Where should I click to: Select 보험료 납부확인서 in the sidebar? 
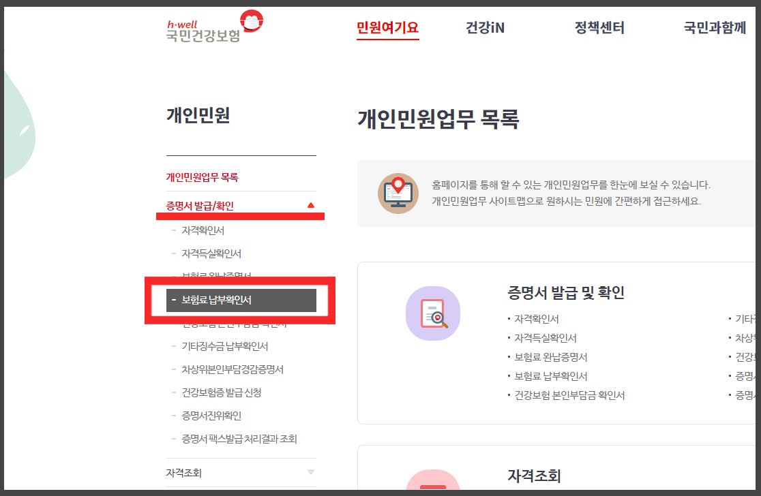click(x=241, y=300)
